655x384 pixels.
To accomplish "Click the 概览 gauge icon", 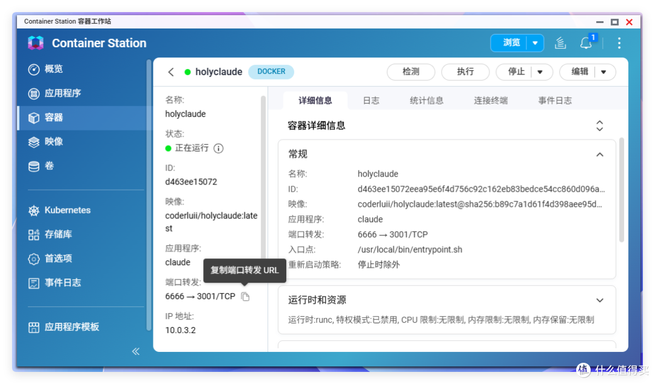I will point(34,69).
